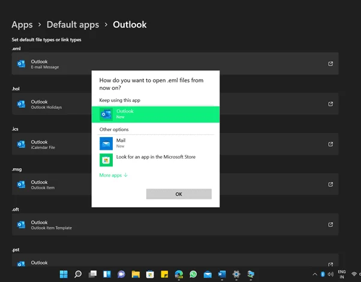Open external-link icon for .ics row
The image size is (361, 282).
330,144
